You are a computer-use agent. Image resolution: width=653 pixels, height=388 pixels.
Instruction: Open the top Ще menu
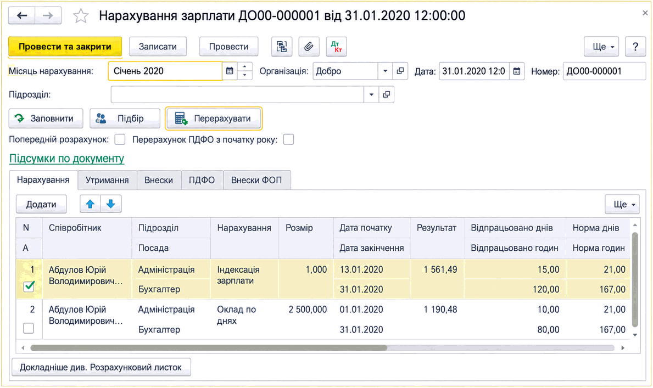pos(601,47)
